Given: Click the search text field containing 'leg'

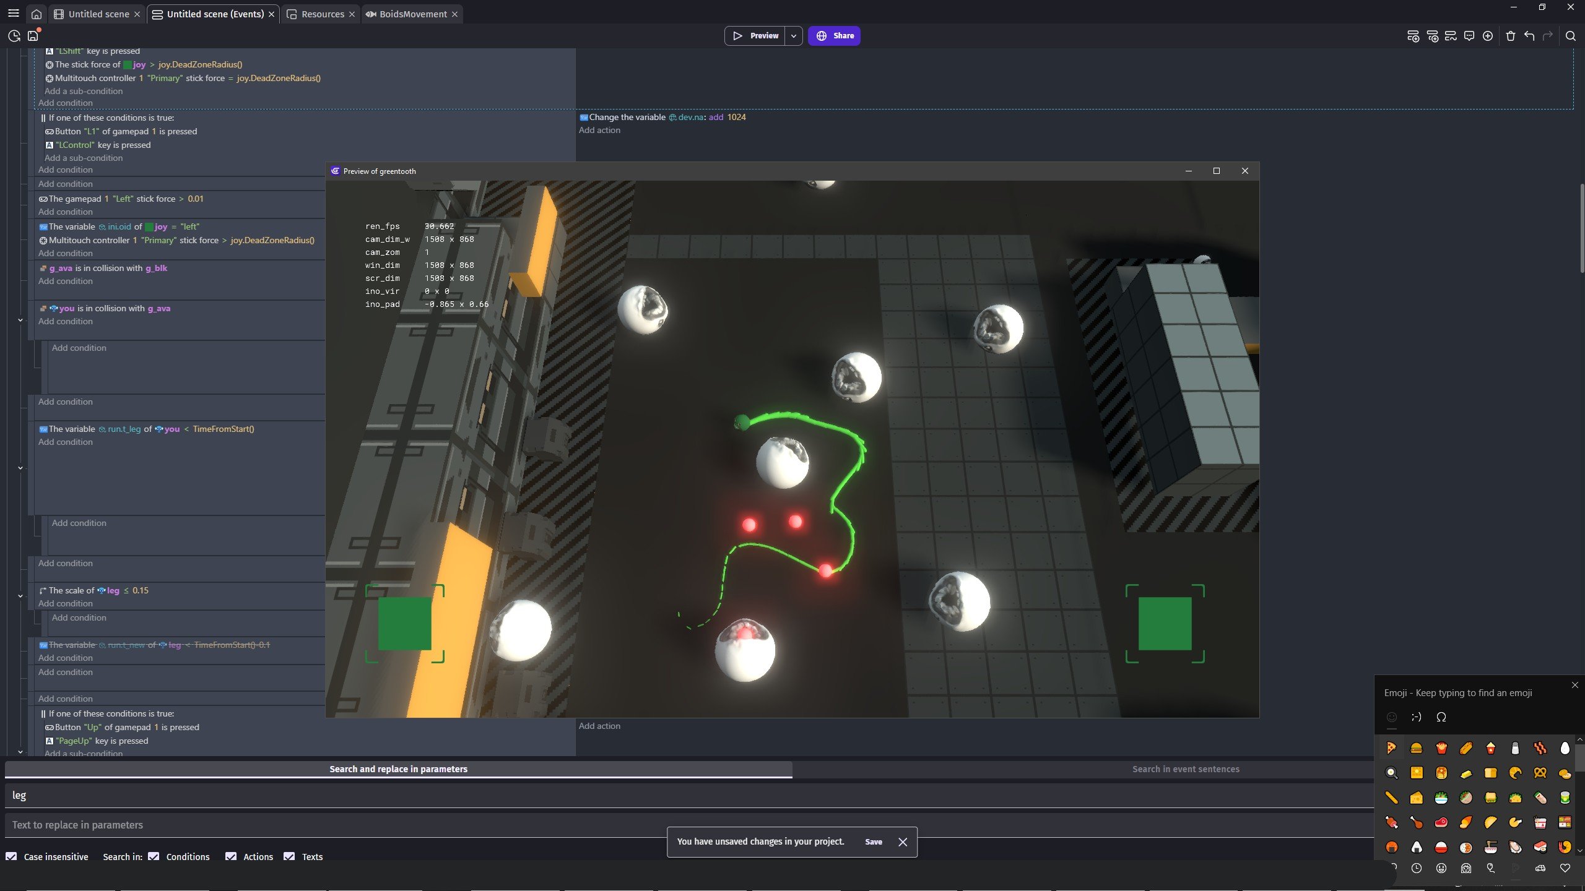Looking at the screenshot, I should tap(688, 795).
